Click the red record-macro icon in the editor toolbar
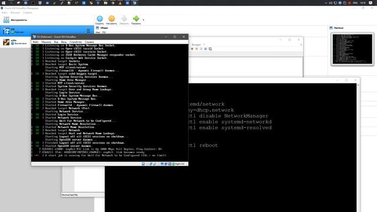 click(192, 49)
